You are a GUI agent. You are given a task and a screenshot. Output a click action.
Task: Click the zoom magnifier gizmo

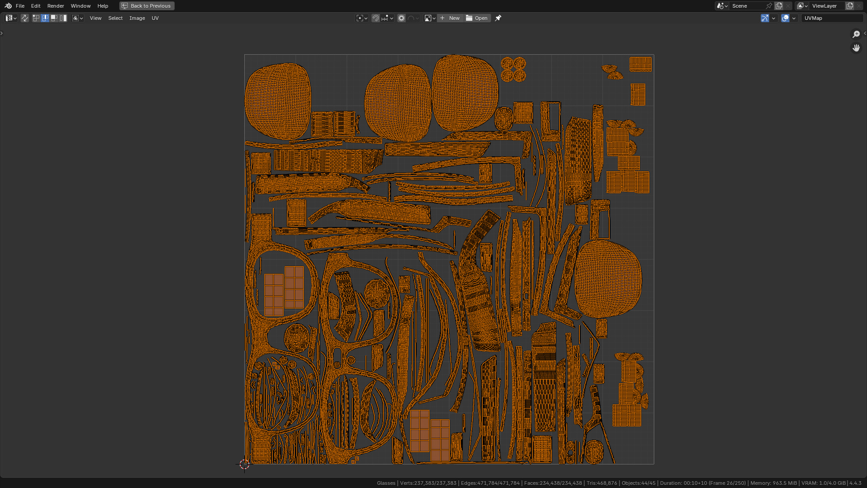[856, 34]
